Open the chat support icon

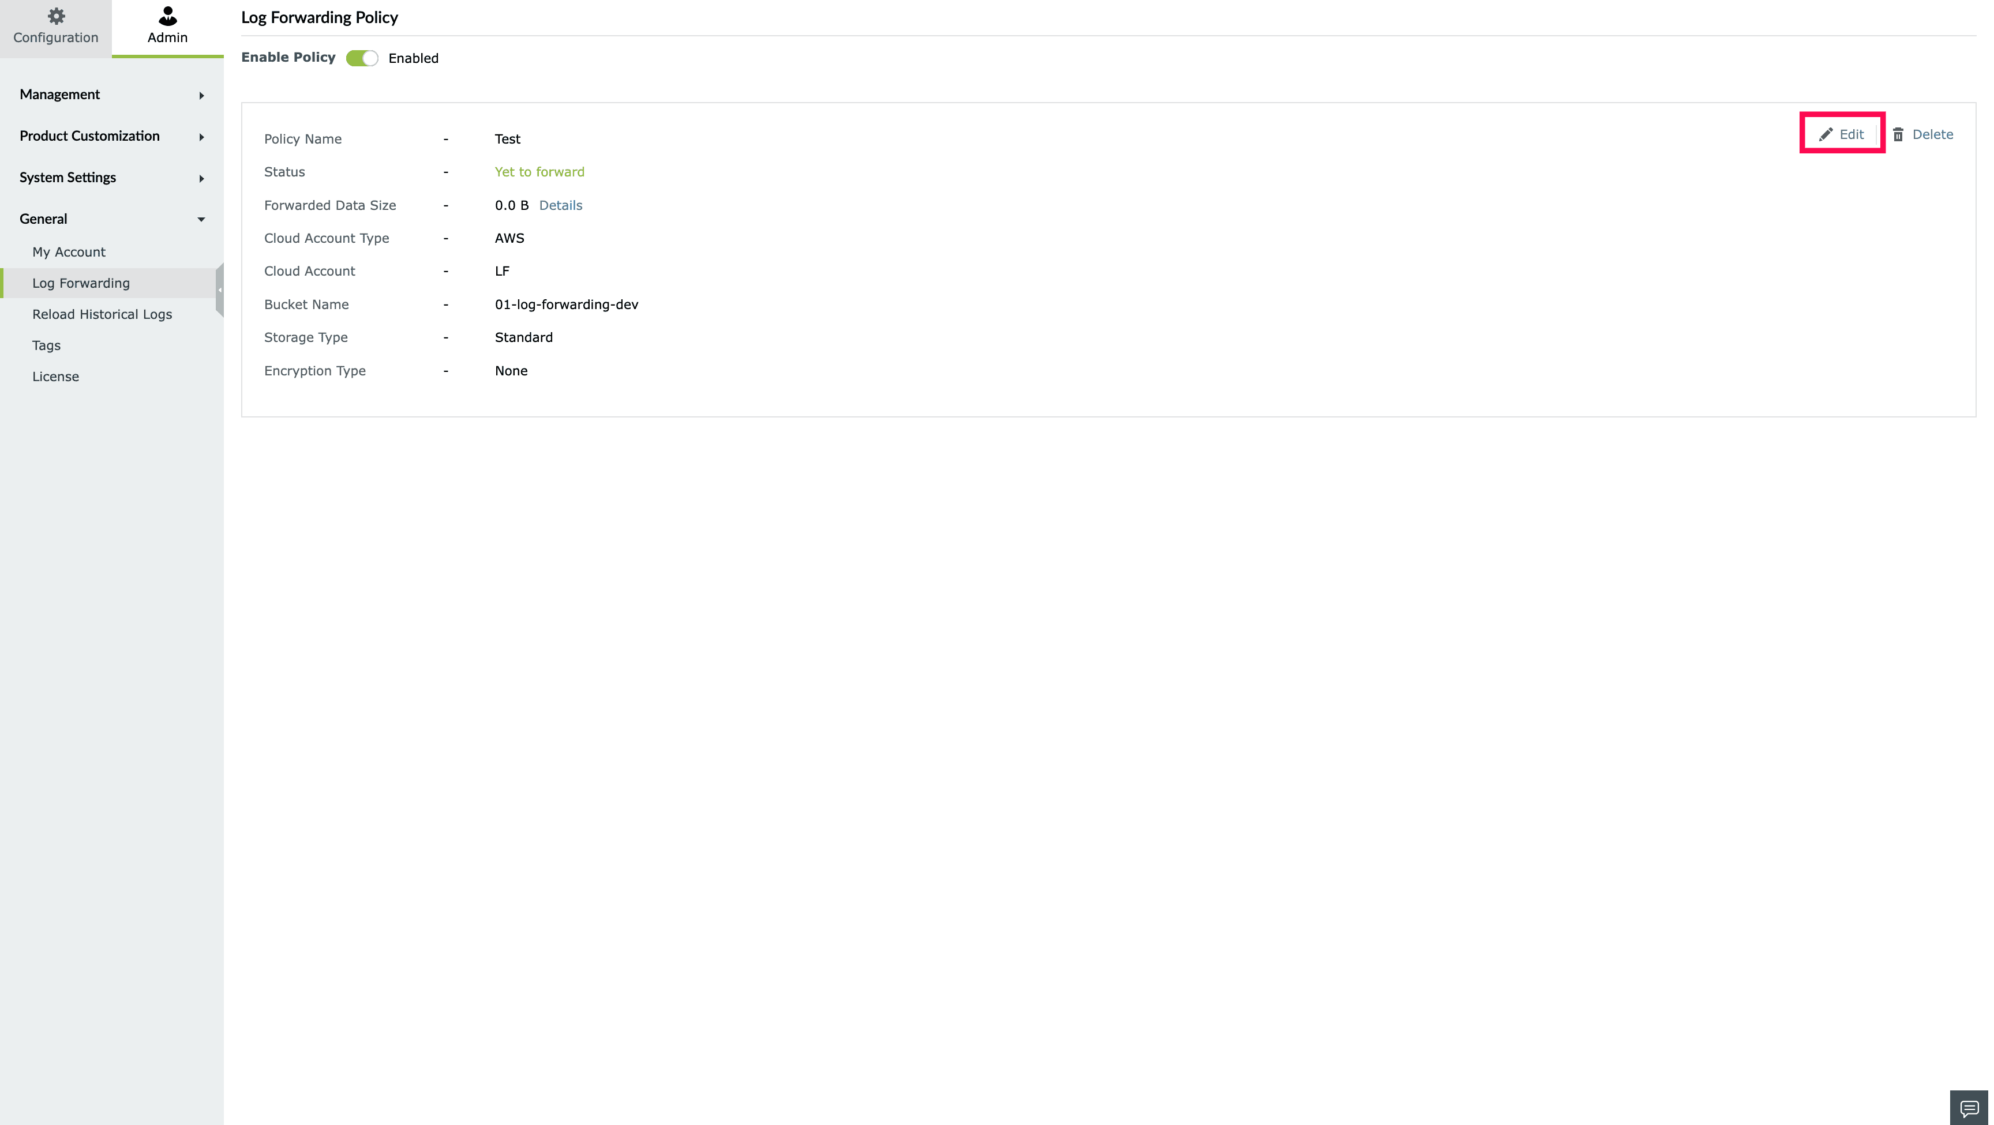tap(1969, 1108)
